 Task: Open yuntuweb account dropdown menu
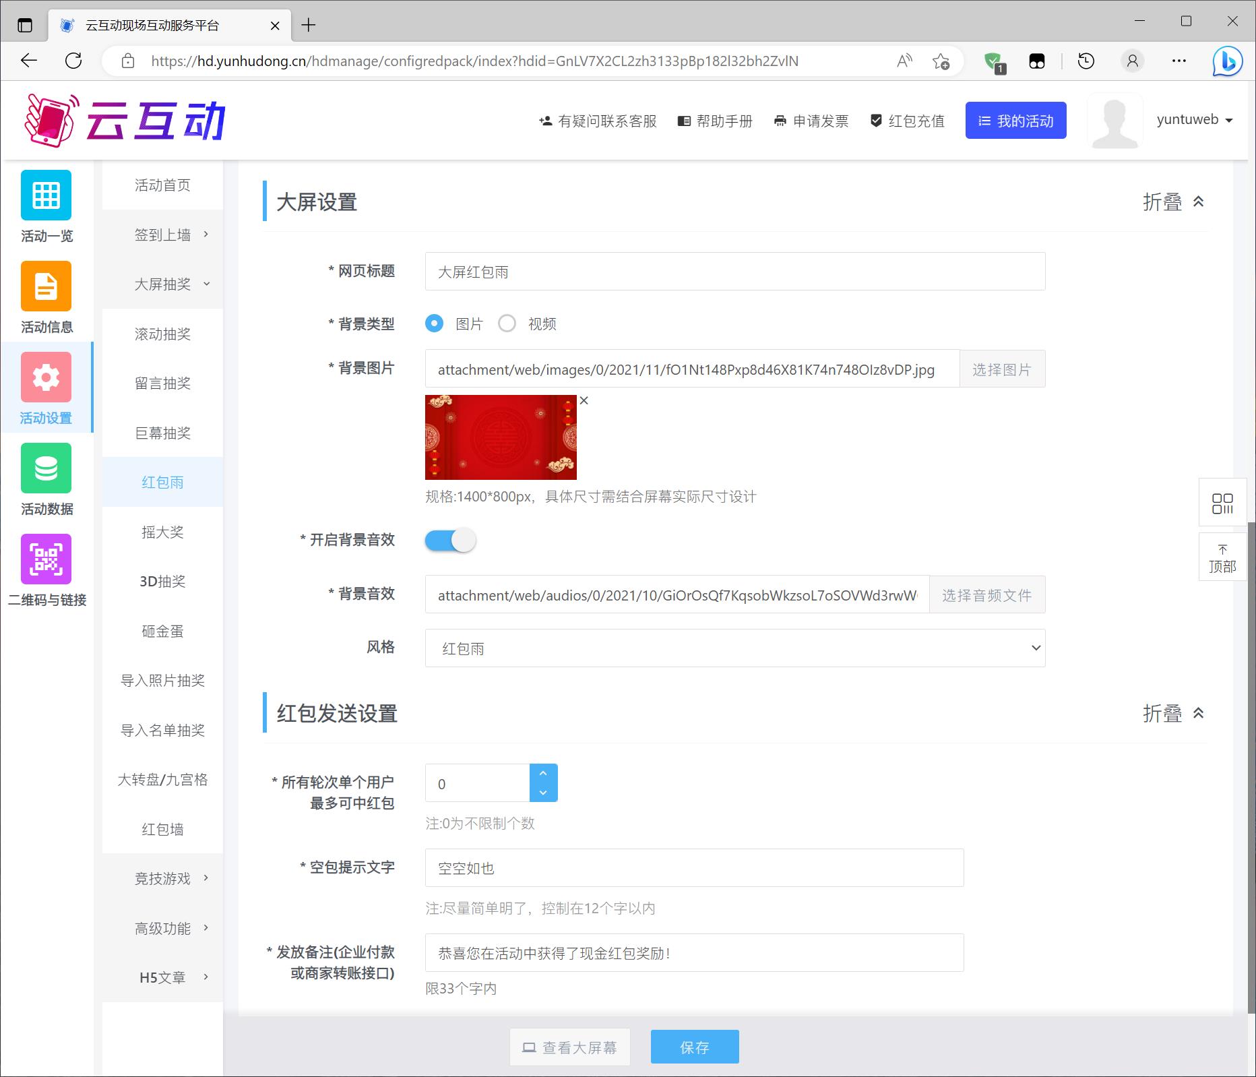coord(1193,120)
